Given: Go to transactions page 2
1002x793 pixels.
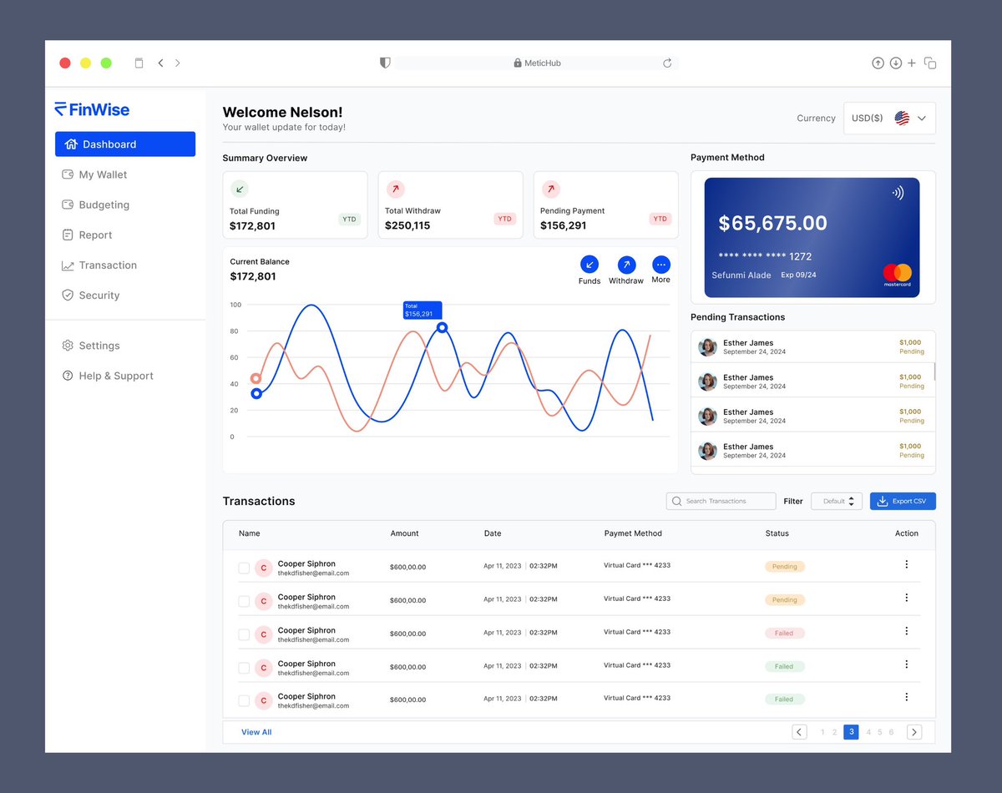Looking at the screenshot, I should click(834, 732).
